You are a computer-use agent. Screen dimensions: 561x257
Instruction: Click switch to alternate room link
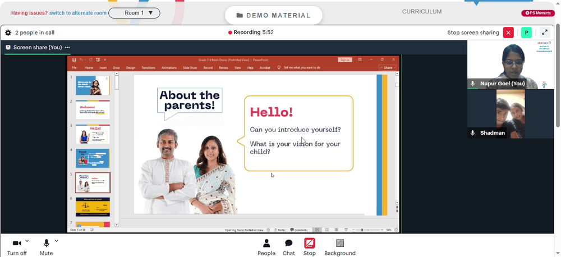pos(77,13)
